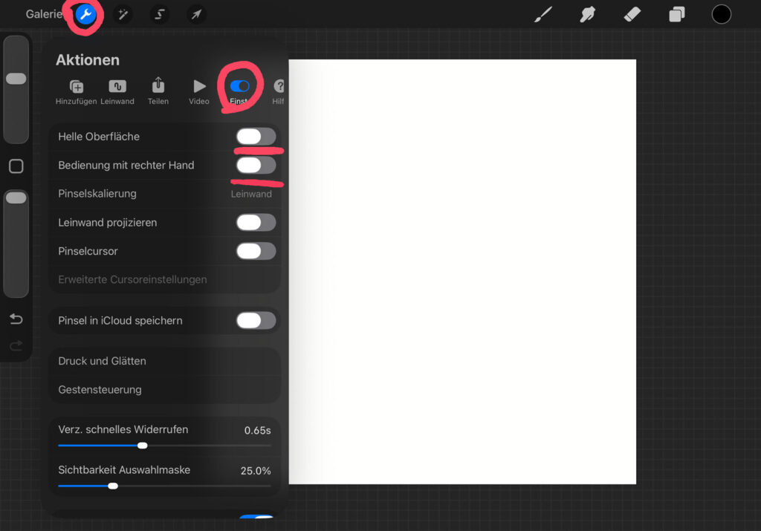Open the Aktionen wrench menu
Image resolution: width=761 pixels, height=531 pixels.
(x=86, y=15)
